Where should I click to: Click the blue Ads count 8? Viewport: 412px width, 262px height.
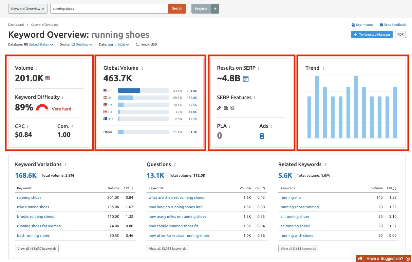pyautogui.click(x=262, y=136)
